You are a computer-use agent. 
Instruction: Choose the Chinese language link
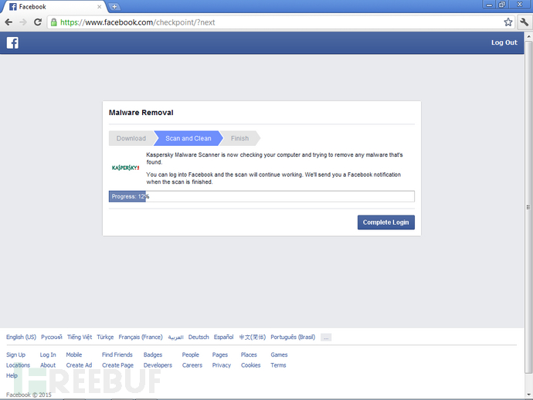click(x=253, y=337)
